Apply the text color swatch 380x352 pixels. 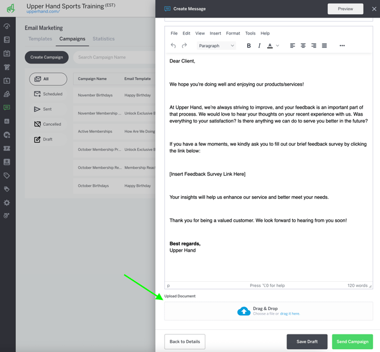click(270, 46)
